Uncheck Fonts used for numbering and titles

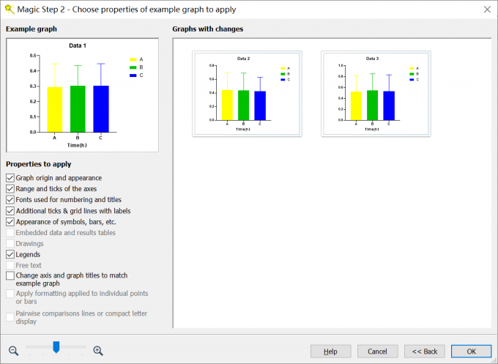click(10, 199)
